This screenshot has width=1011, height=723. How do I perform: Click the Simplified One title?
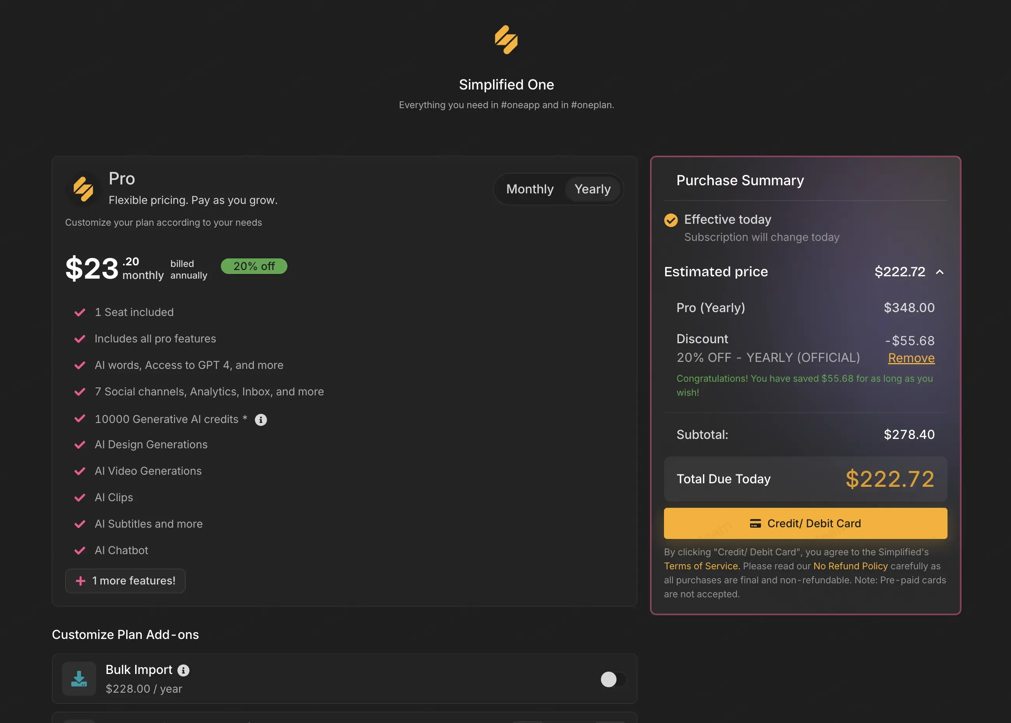(506, 84)
